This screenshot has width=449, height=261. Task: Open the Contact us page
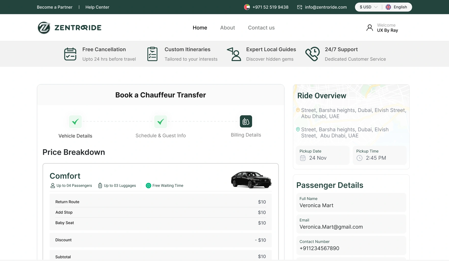click(261, 28)
